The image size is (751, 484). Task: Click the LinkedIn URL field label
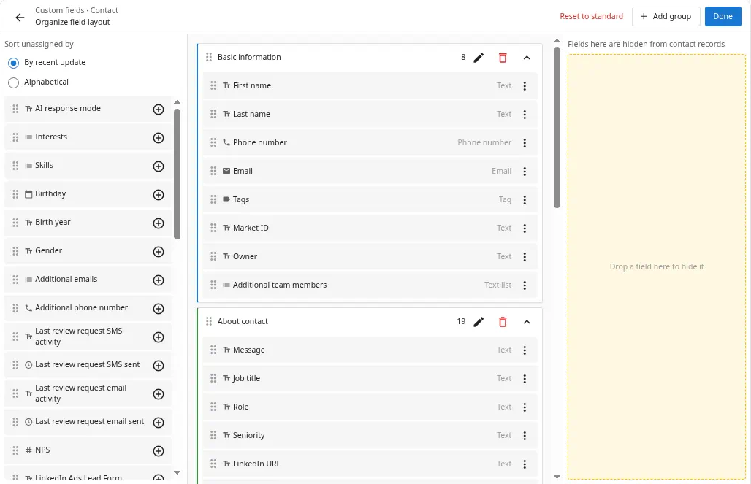tap(256, 464)
